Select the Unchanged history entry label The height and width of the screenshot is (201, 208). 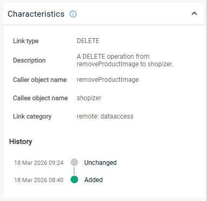[100, 163]
